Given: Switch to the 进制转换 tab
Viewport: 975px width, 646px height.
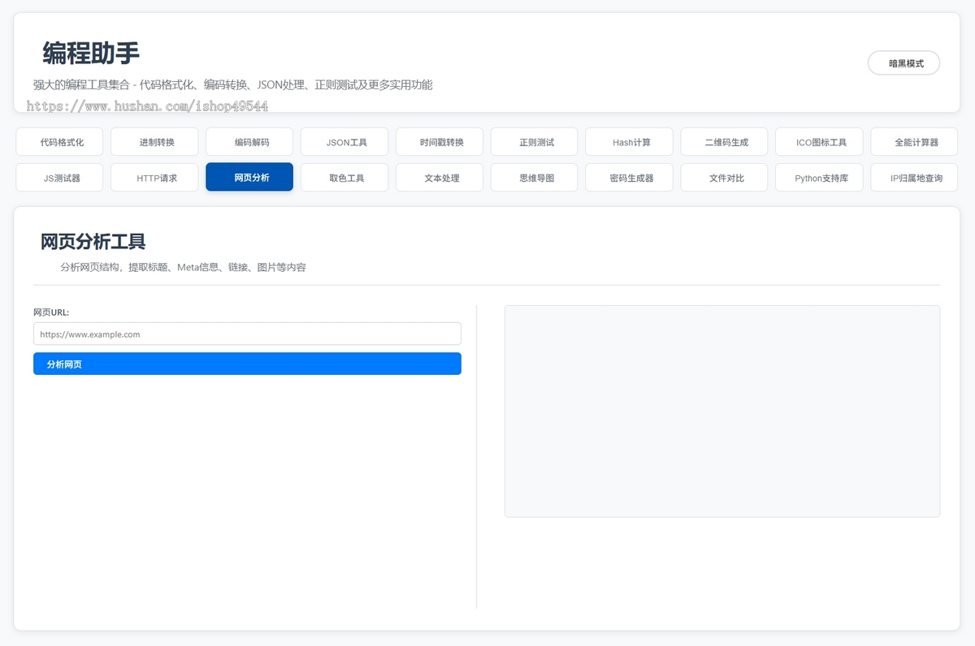Looking at the screenshot, I should point(154,142).
